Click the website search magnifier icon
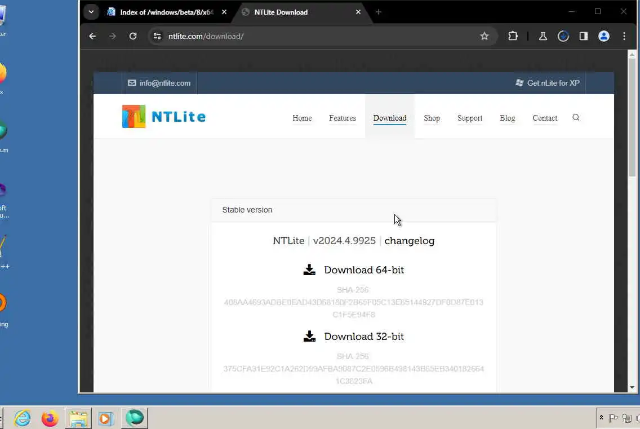The height and width of the screenshot is (429, 640). click(x=576, y=118)
